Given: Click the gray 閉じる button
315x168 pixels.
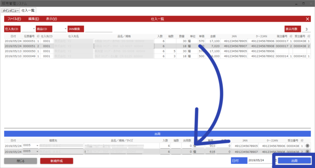Looking at the screenshot, I should point(21,161).
